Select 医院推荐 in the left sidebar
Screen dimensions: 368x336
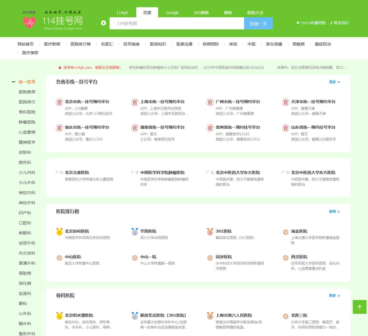pyautogui.click(x=27, y=92)
